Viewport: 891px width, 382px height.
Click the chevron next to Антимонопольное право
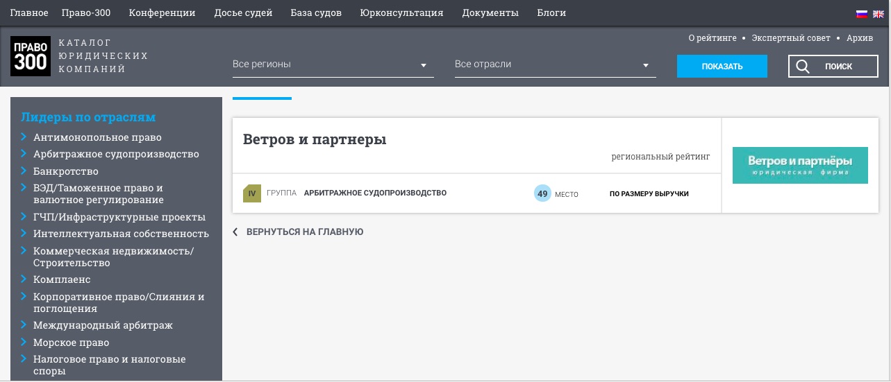pos(24,137)
